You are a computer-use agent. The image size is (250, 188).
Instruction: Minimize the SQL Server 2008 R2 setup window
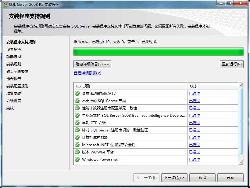point(221,3)
